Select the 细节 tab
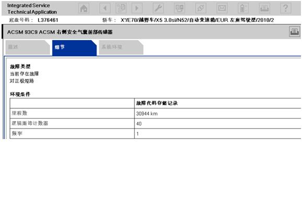Viewport: 302px width, 202px height. (x=75, y=48)
